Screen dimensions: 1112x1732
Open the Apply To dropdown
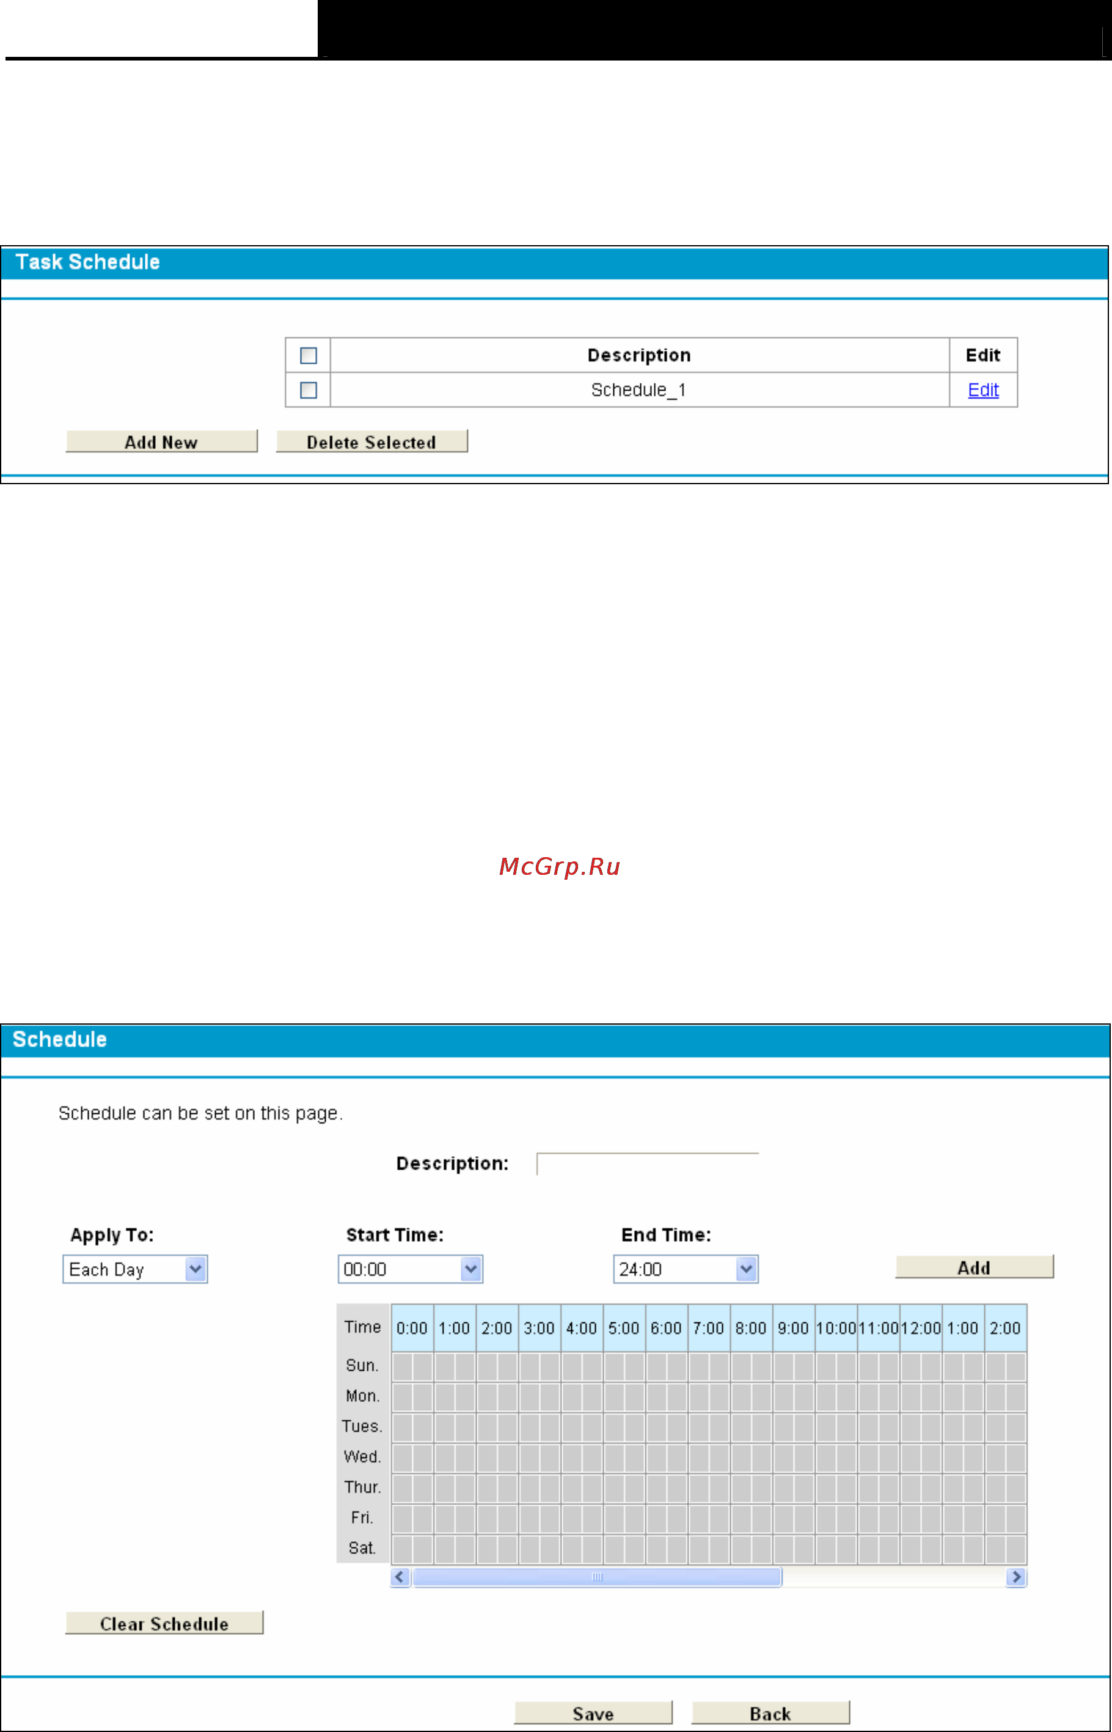point(135,1270)
